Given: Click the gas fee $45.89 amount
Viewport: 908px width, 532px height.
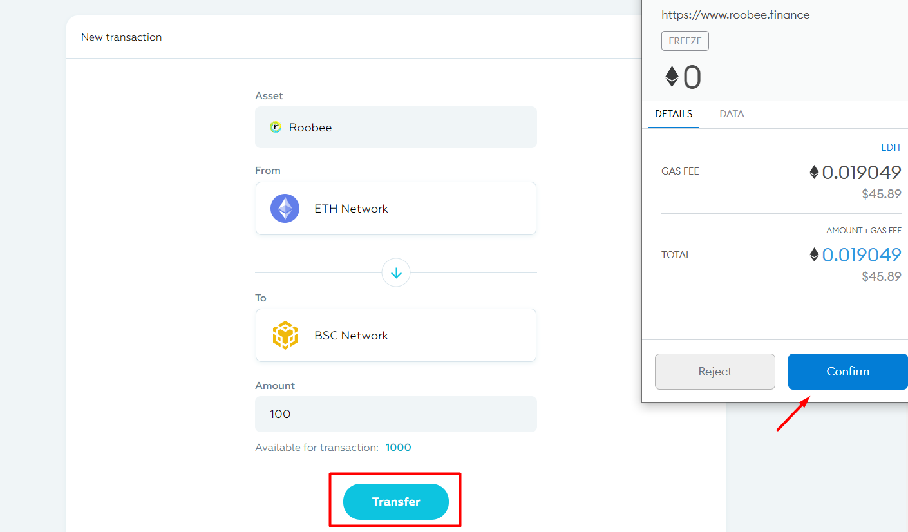Looking at the screenshot, I should [x=882, y=194].
